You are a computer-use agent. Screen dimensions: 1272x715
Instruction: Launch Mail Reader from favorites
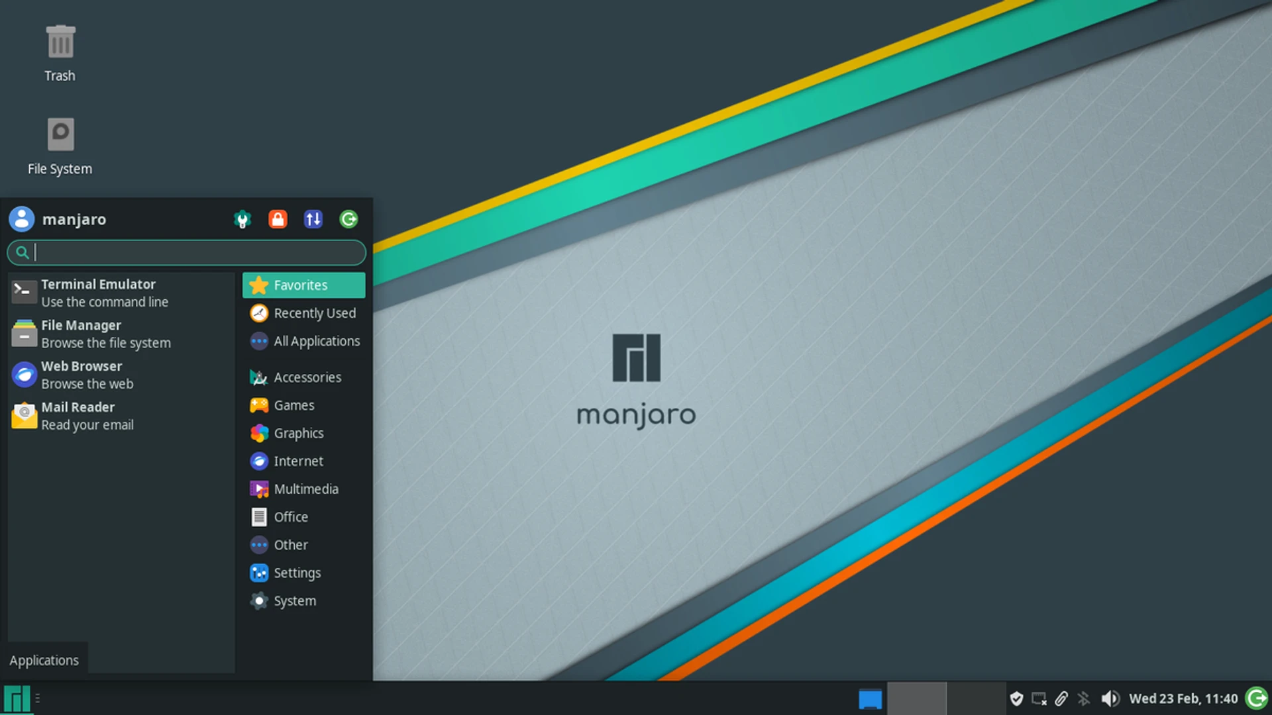click(x=122, y=416)
